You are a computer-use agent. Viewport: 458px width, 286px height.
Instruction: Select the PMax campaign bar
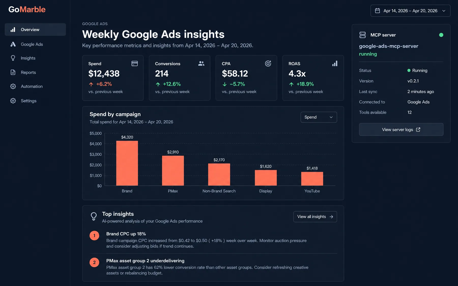173,171
